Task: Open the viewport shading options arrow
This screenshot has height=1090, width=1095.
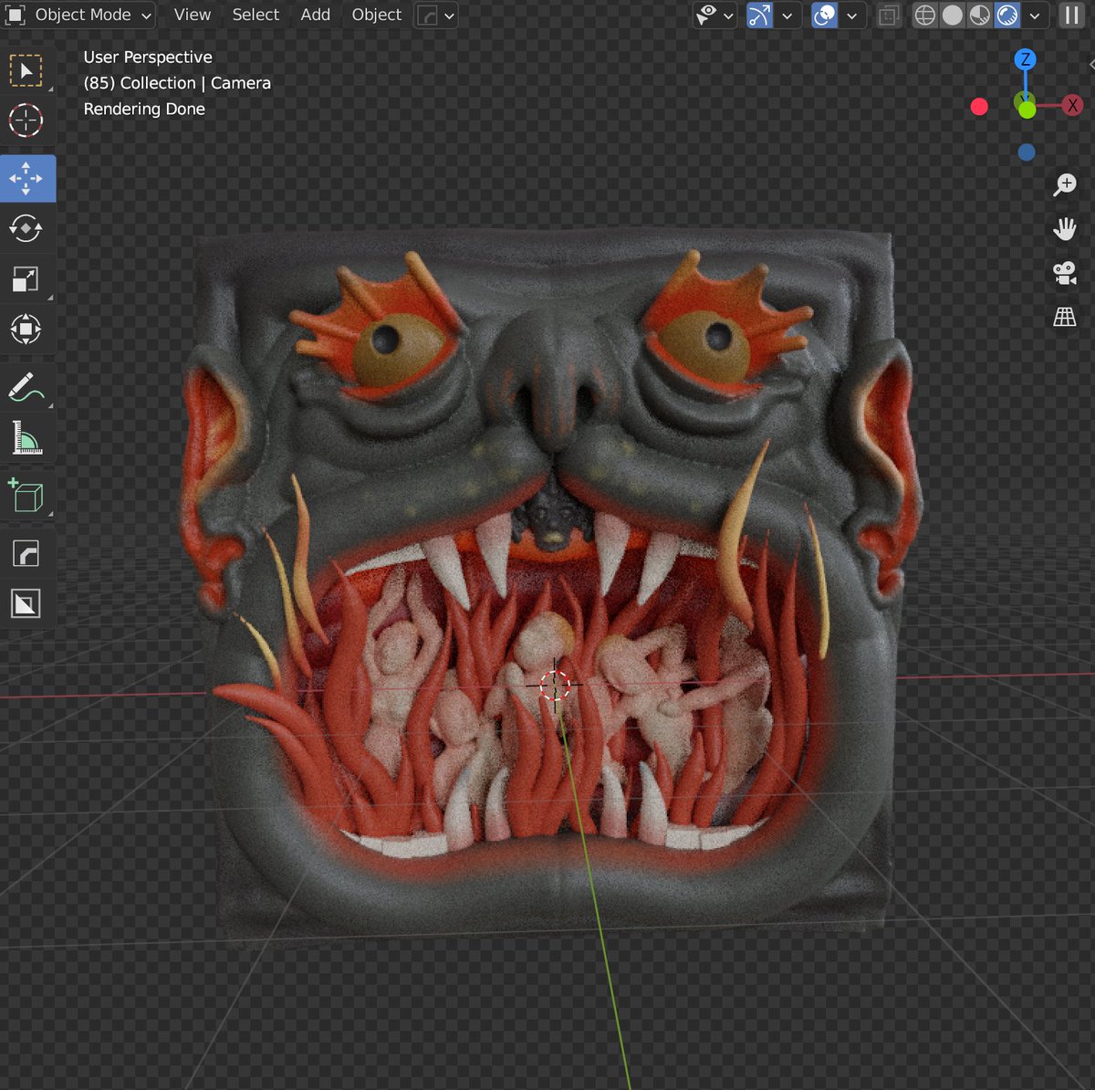Action: point(1035,16)
